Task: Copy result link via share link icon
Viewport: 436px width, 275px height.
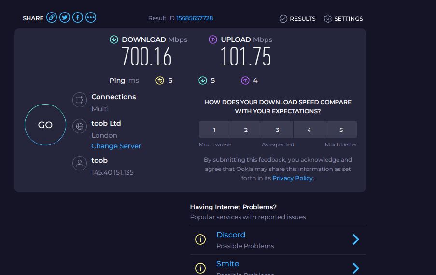Action: [52, 17]
